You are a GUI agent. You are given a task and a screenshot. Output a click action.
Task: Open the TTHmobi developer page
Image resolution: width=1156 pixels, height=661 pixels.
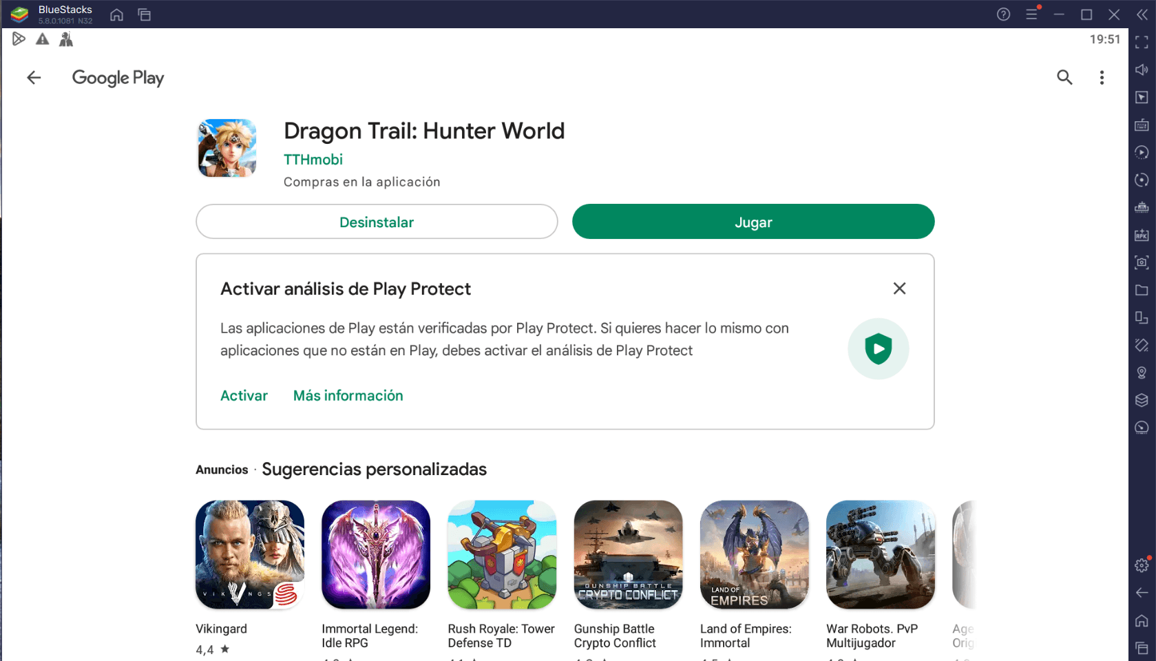coord(313,160)
